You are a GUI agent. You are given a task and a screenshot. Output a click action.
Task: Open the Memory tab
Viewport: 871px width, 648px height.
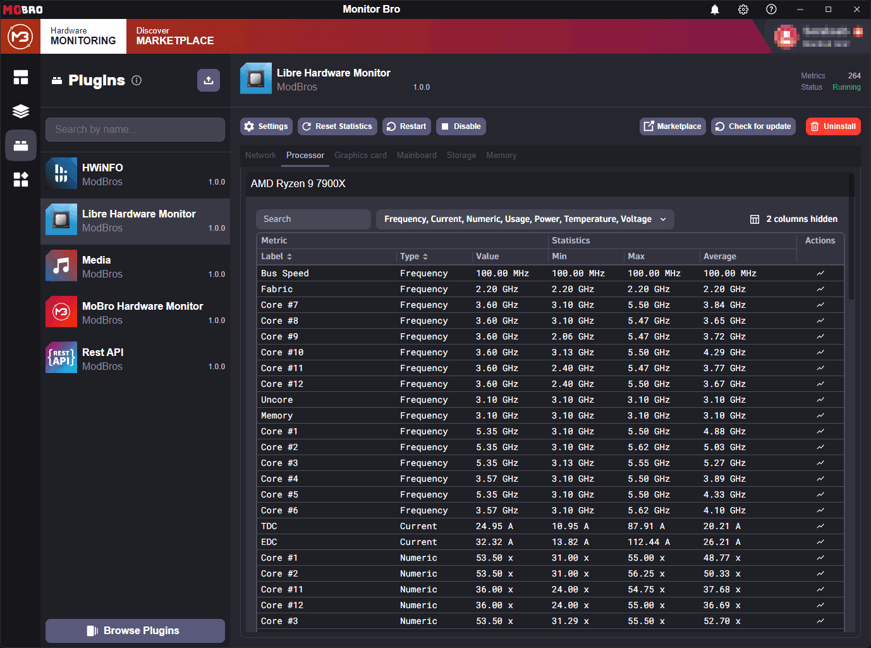tap(501, 156)
